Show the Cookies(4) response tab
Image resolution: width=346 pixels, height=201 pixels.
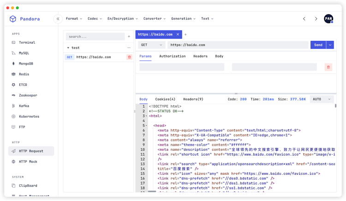pyautogui.click(x=165, y=99)
